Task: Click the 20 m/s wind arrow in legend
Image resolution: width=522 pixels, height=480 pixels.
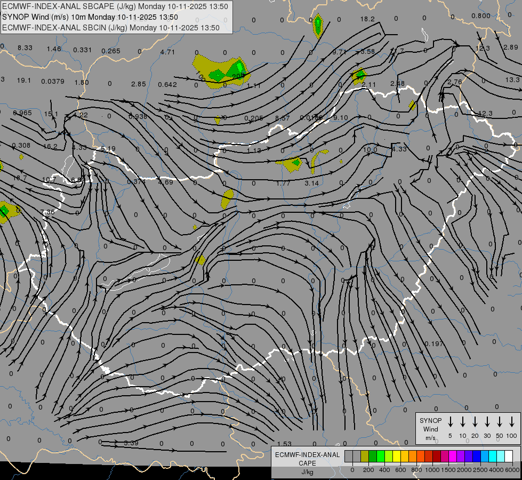Action: [475, 422]
